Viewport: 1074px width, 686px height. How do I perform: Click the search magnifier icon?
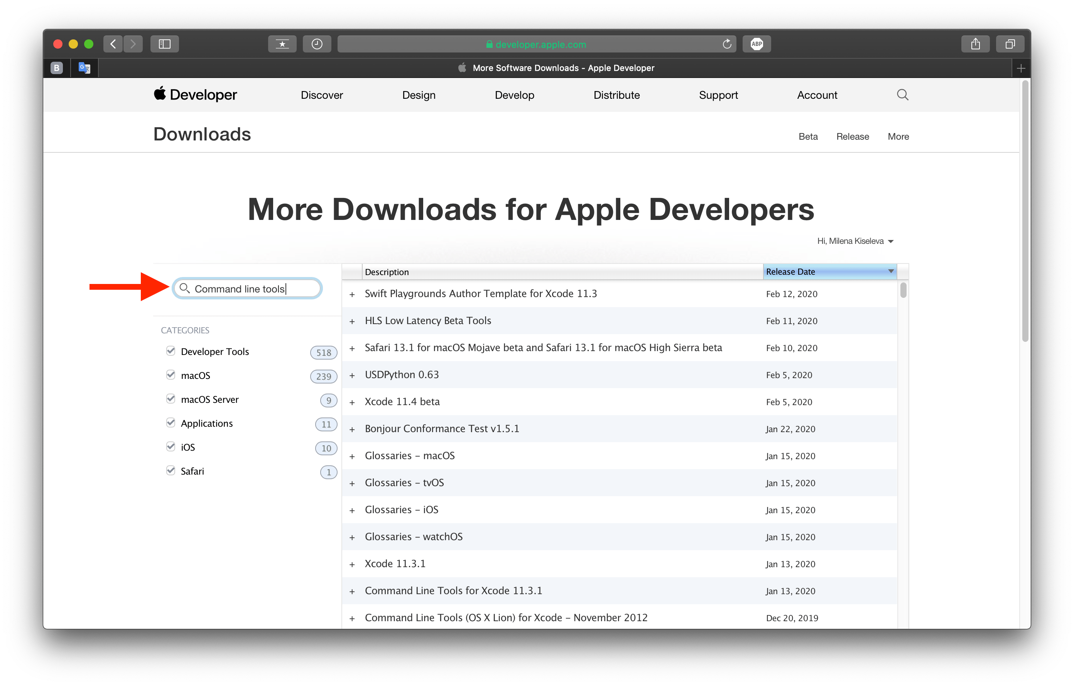point(183,288)
